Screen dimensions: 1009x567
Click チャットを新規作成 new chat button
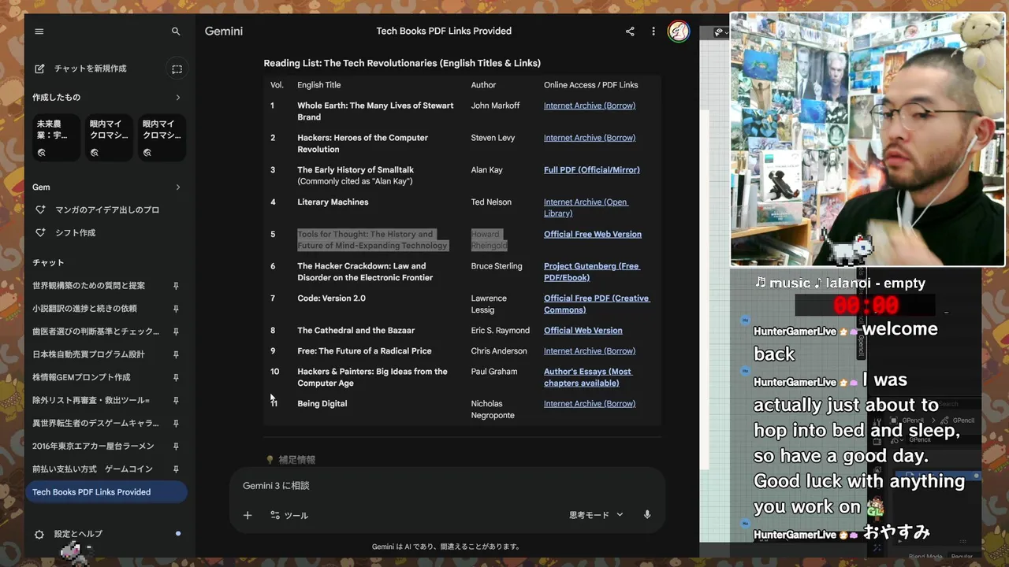coord(91,69)
